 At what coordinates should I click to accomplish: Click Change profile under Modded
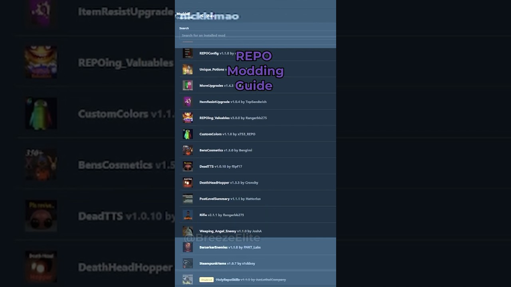pyautogui.click(x=184, y=18)
